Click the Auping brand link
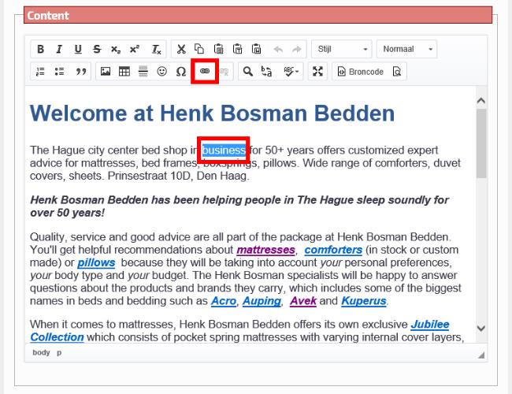Viewport: 512px width, 394px height. pos(262,301)
